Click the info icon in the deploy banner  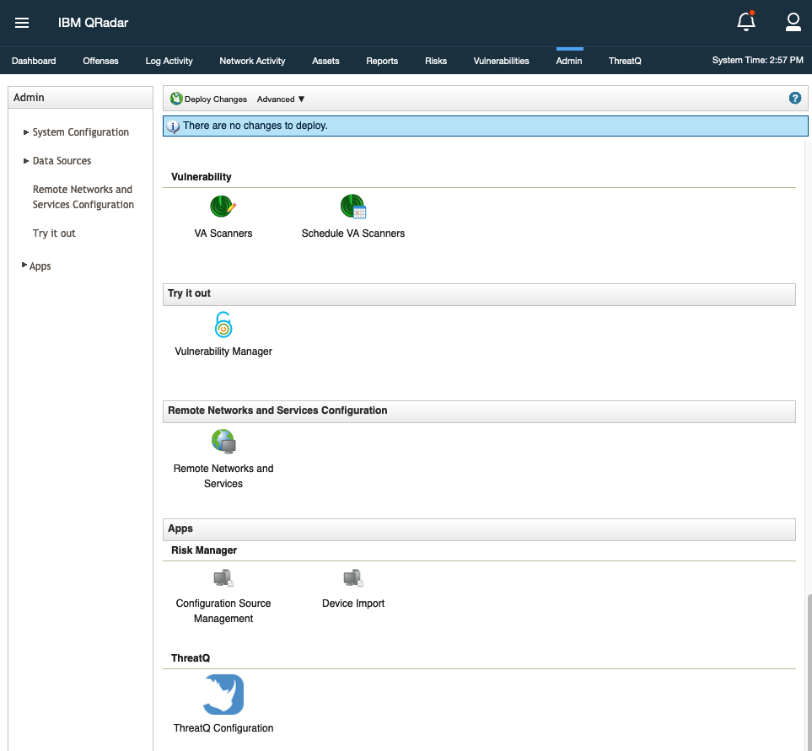[173, 126]
